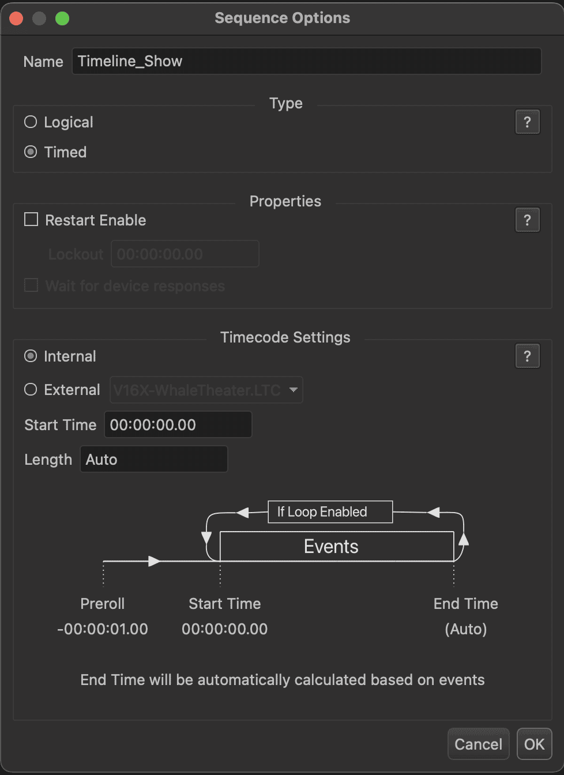Click the Start Time input field
Image resolution: width=564 pixels, height=775 pixels.
tap(178, 425)
